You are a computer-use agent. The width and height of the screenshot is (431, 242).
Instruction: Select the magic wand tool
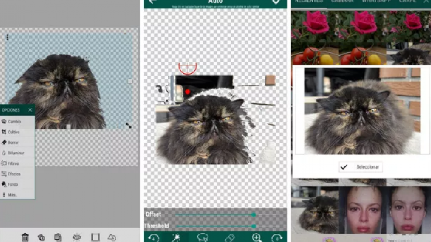(x=176, y=237)
